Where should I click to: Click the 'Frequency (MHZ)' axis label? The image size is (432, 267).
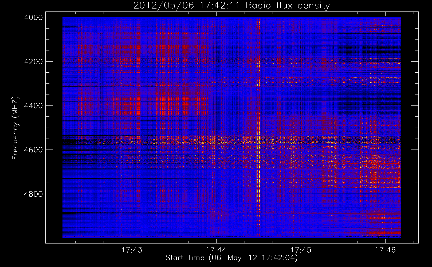(x=15, y=128)
